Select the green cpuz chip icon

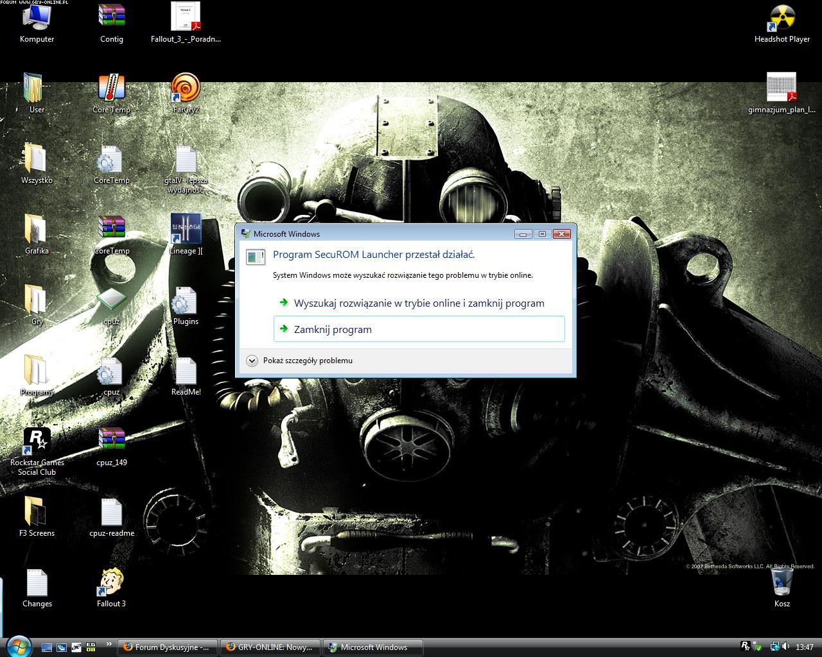click(x=111, y=305)
